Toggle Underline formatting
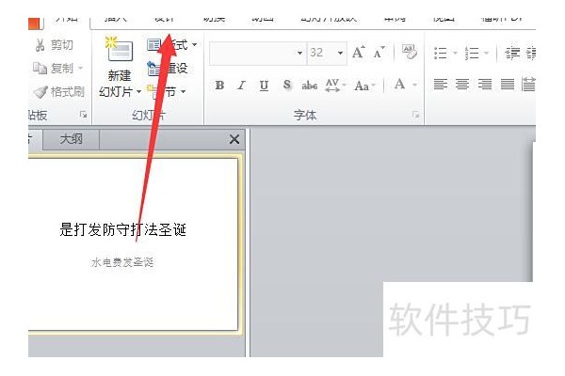This screenshot has height=376, width=565. [264, 86]
